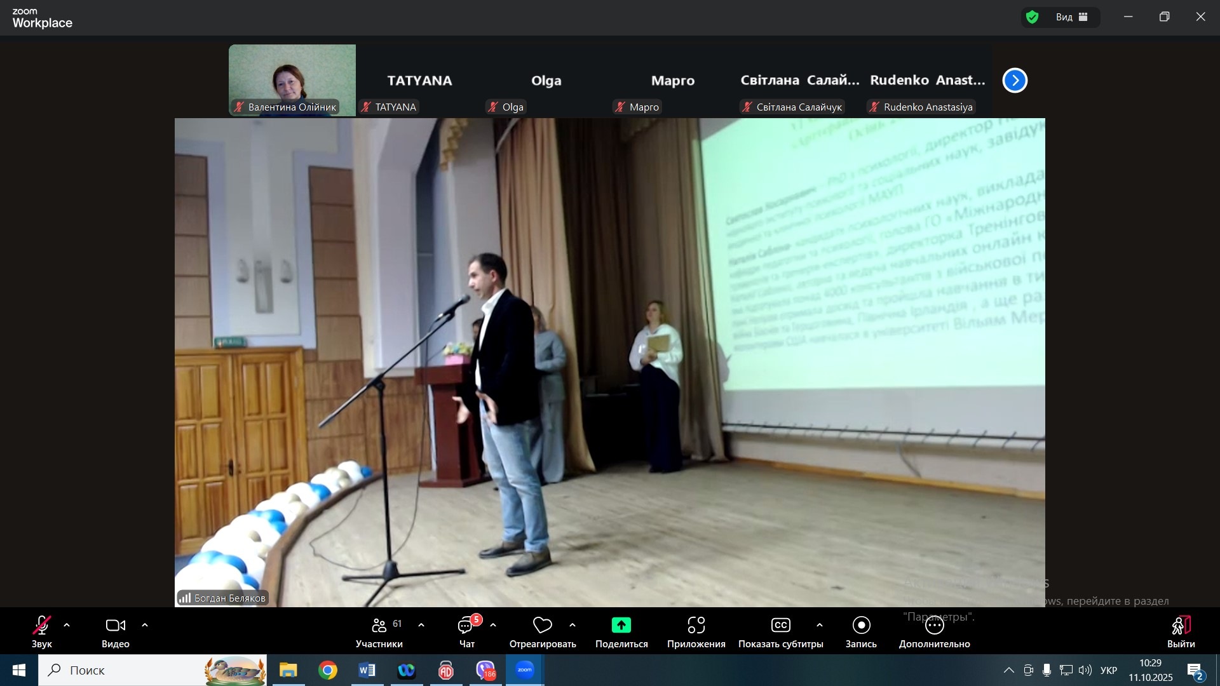Open the View layout menu
This screenshot has width=1220, height=686.
pos(1071,17)
